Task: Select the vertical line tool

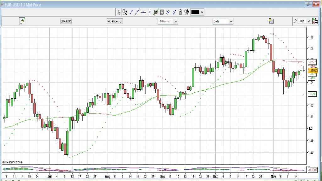Action: 150,12
